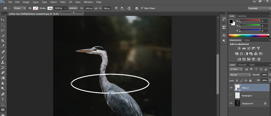Screen dimensions: 271x116
Task: Select the Spot Healing Brush tool
Action: (3, 52)
